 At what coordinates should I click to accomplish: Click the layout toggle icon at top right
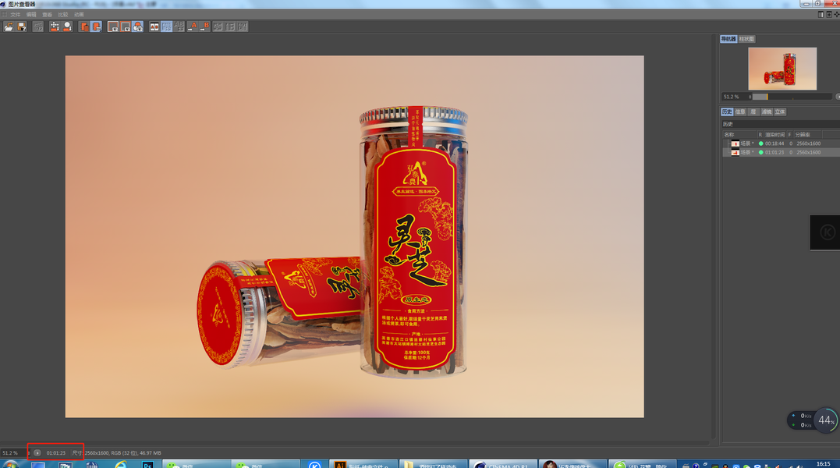tap(821, 15)
